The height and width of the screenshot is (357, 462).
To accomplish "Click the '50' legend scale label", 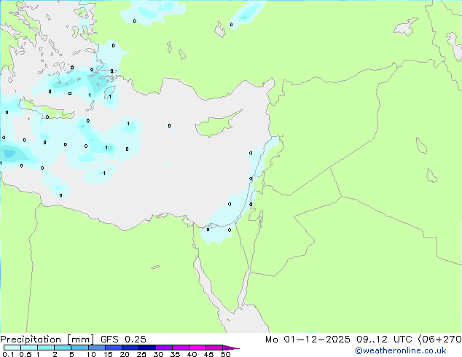I will coord(225,354).
